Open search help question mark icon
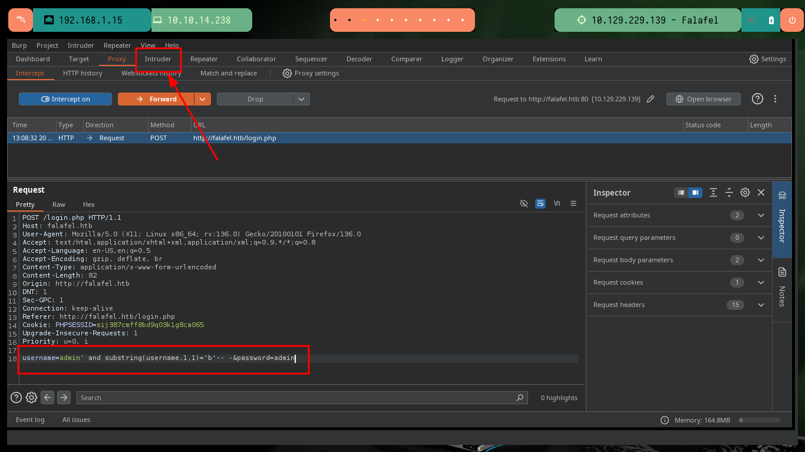The image size is (805, 452). (x=16, y=397)
